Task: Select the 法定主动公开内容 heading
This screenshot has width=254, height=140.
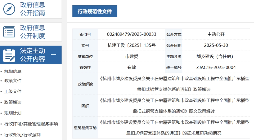Action: point(32,55)
